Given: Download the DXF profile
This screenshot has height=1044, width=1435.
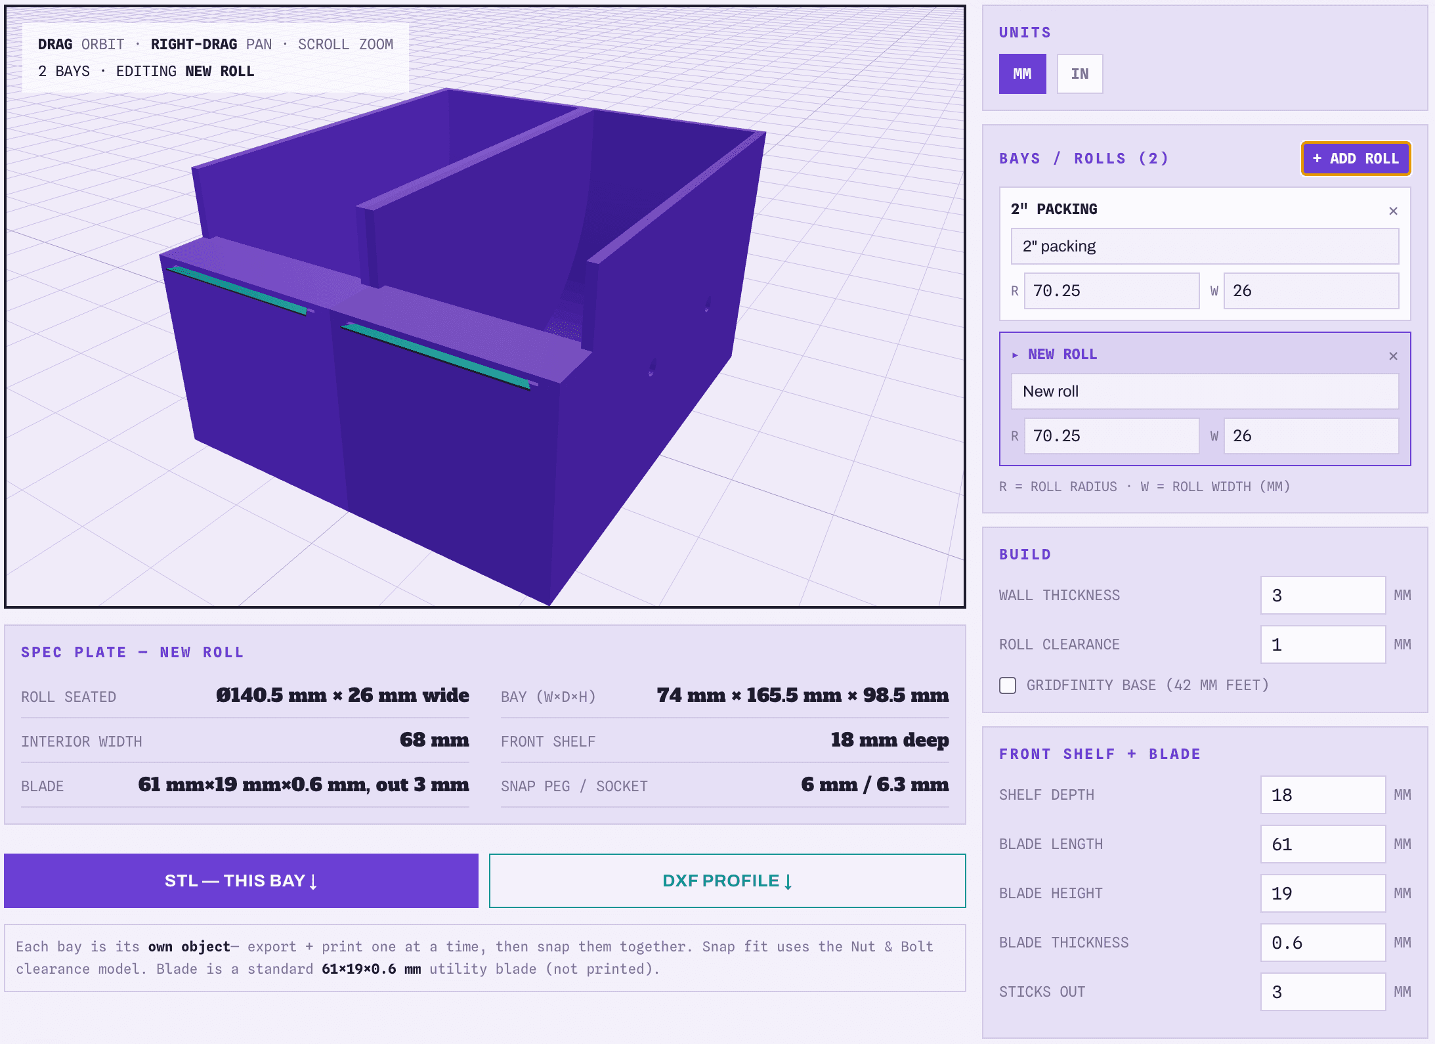Looking at the screenshot, I should pyautogui.click(x=727, y=881).
